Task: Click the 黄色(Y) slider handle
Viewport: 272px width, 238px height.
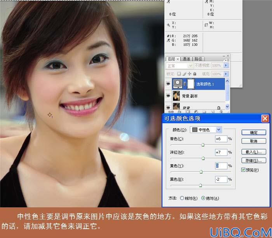Action: tap(201, 172)
